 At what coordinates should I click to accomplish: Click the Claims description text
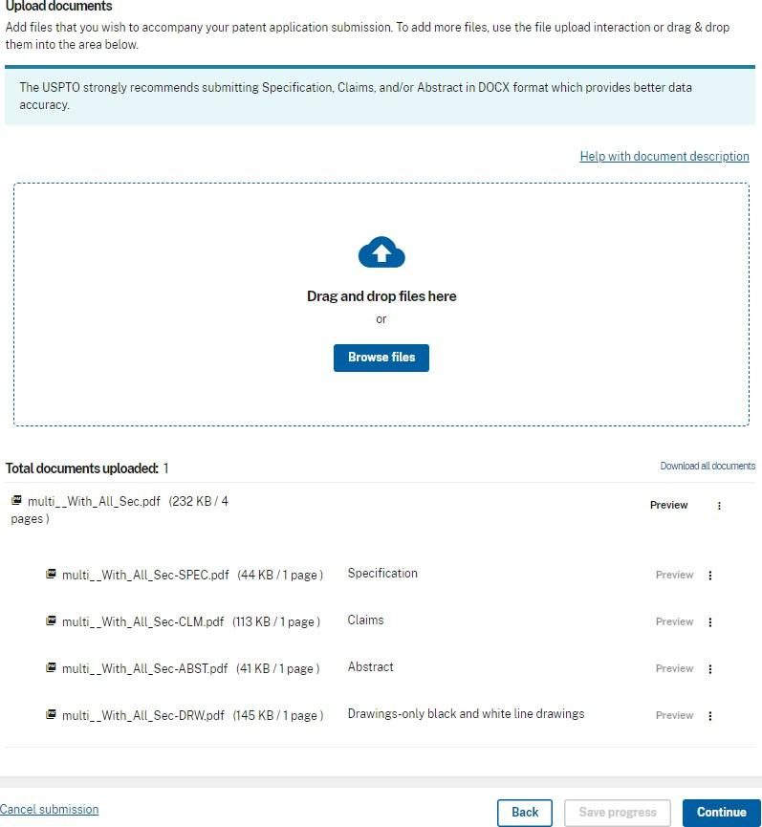365,620
